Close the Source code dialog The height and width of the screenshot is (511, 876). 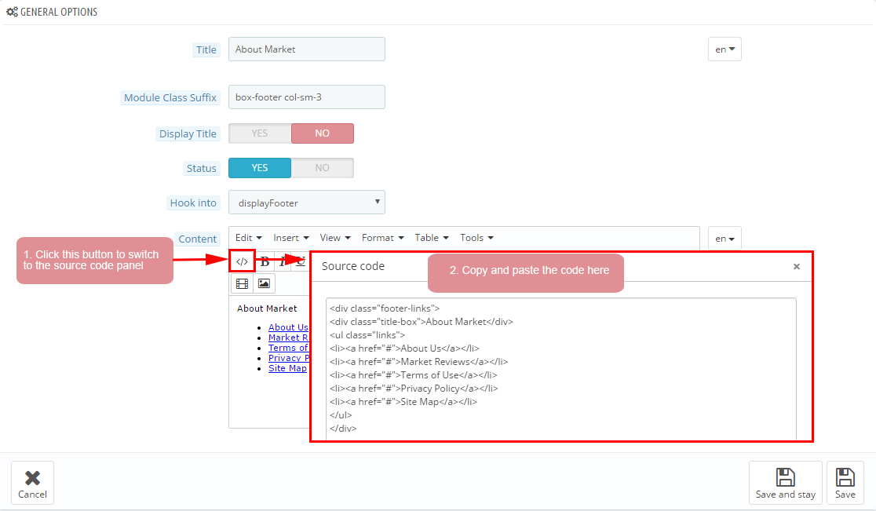[797, 266]
